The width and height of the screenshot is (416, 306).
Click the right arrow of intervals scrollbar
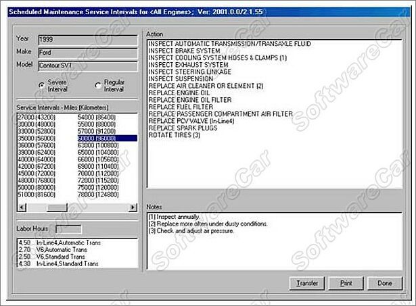pos(132,207)
